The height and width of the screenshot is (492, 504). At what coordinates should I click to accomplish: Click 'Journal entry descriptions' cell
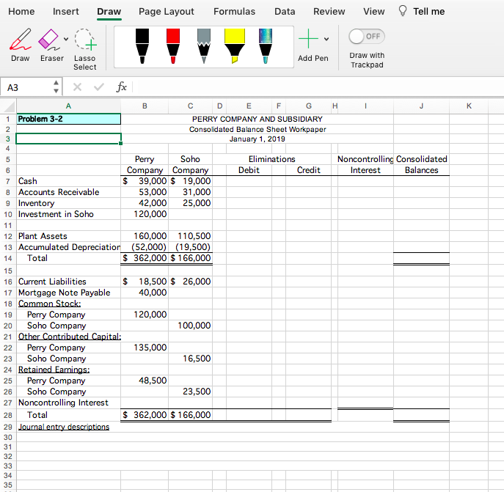64,427
